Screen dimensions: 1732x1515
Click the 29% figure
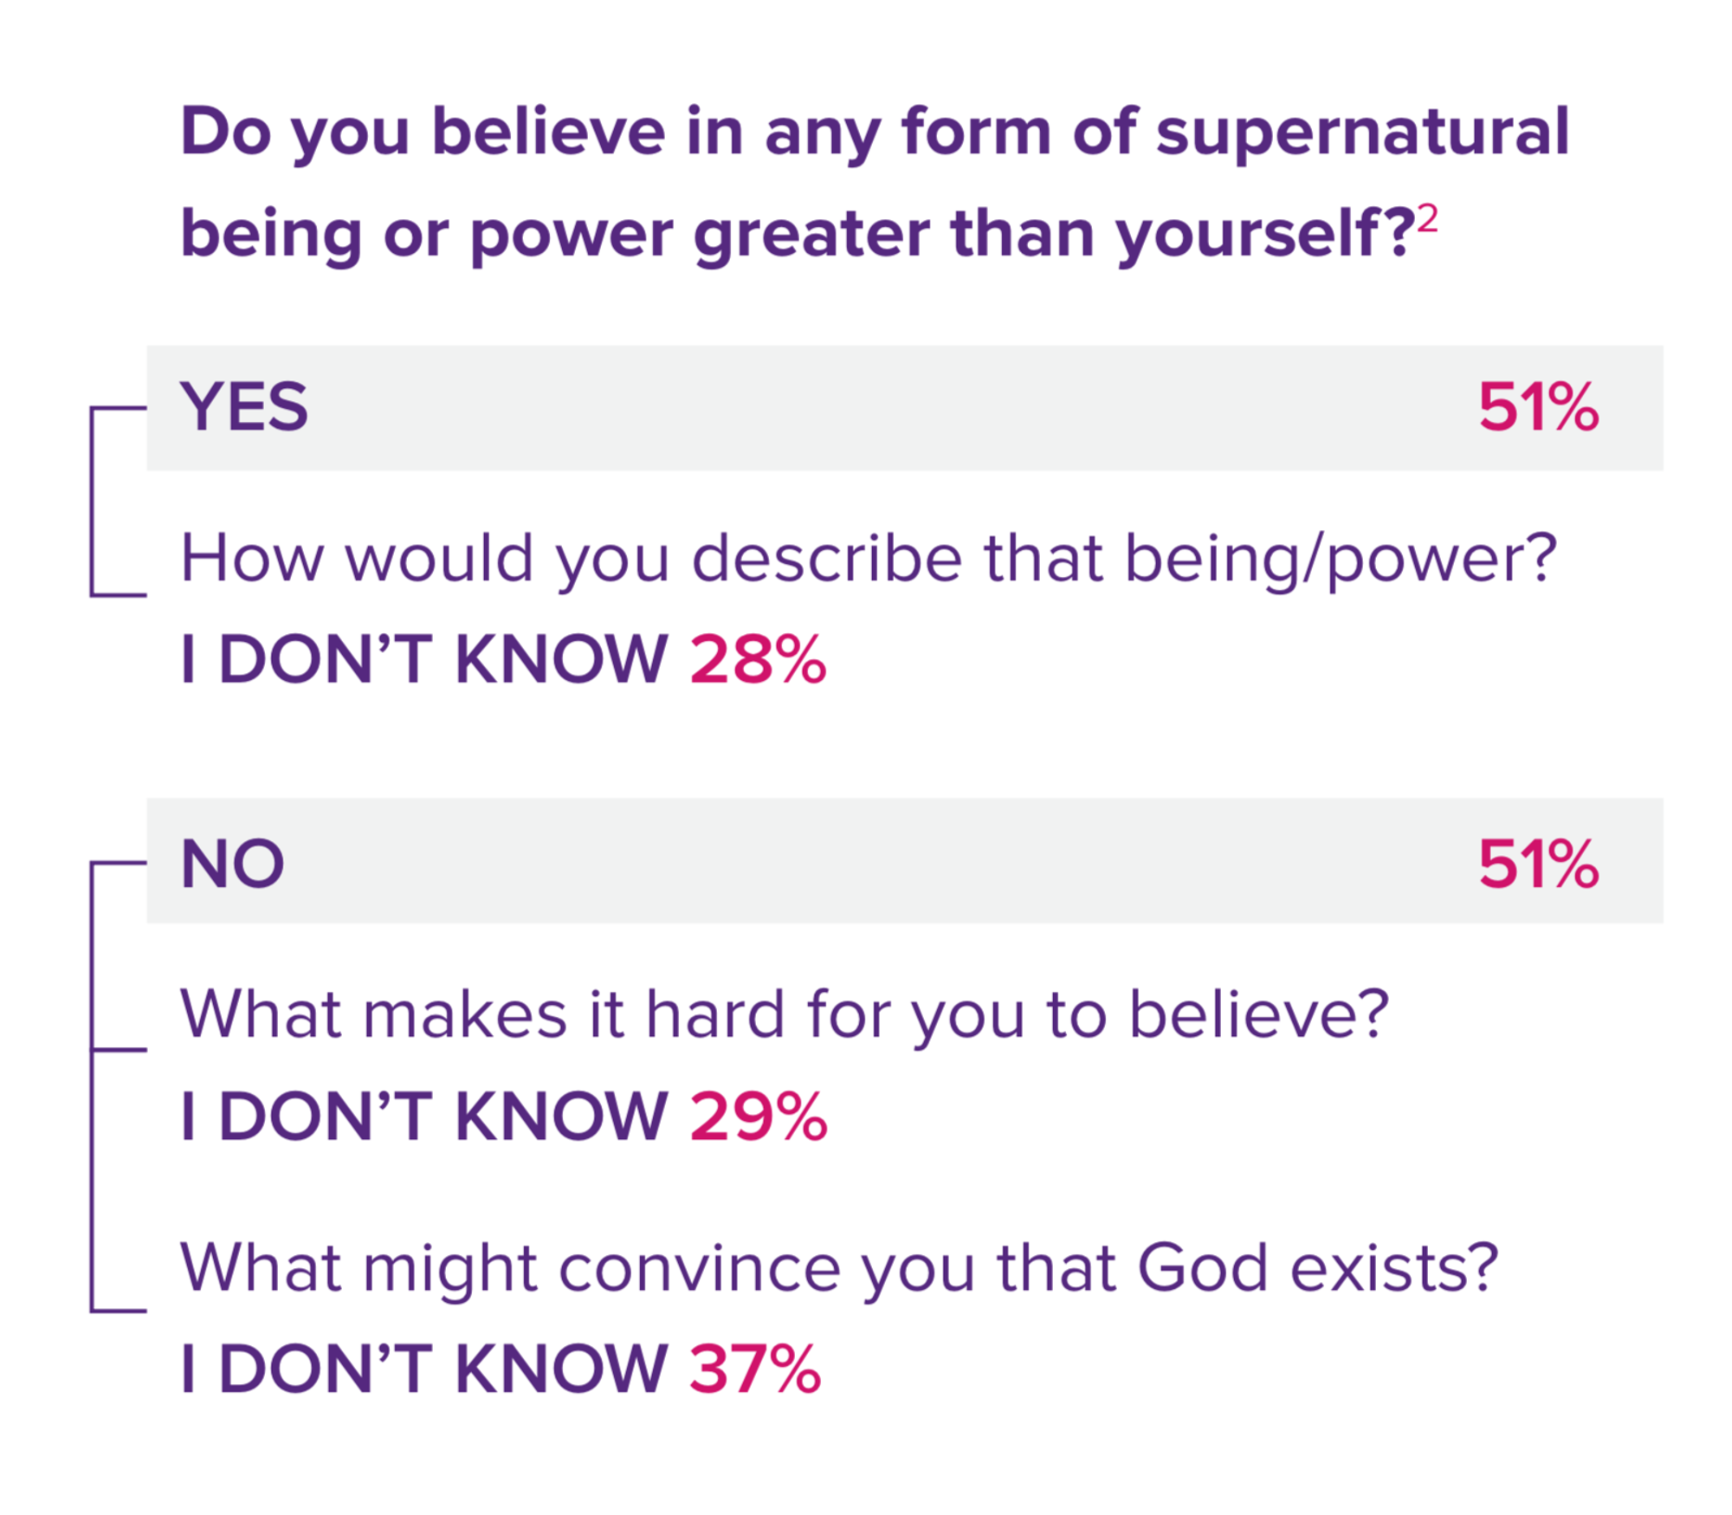point(759,1117)
